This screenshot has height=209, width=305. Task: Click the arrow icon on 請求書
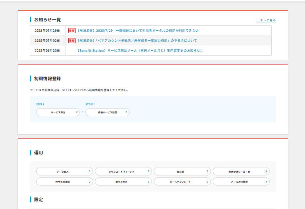pos(207,171)
